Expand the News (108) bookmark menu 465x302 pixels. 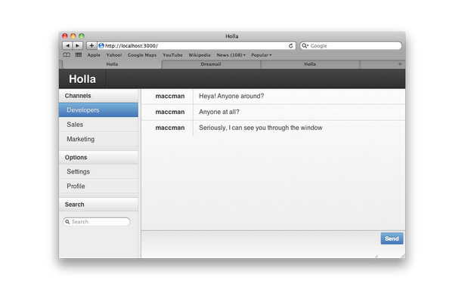click(231, 55)
